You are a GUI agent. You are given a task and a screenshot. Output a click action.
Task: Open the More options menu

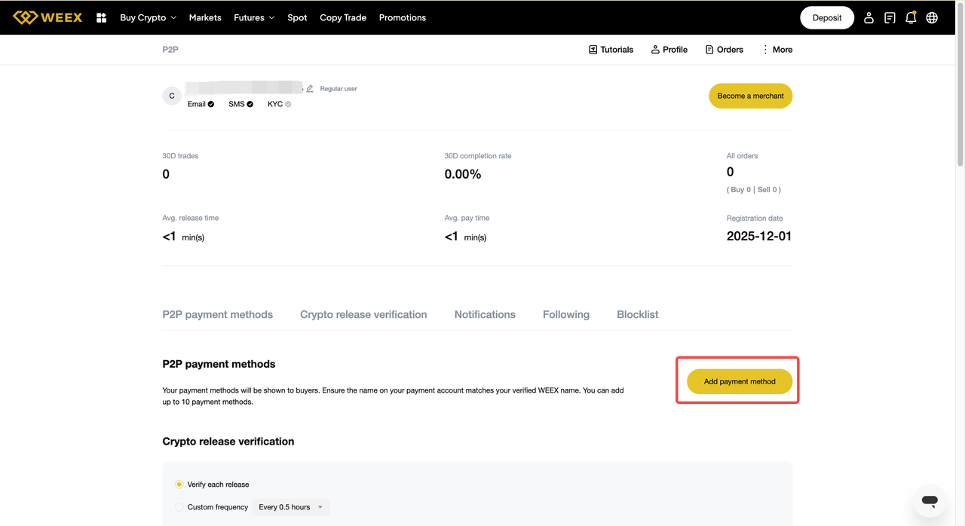[777, 50]
